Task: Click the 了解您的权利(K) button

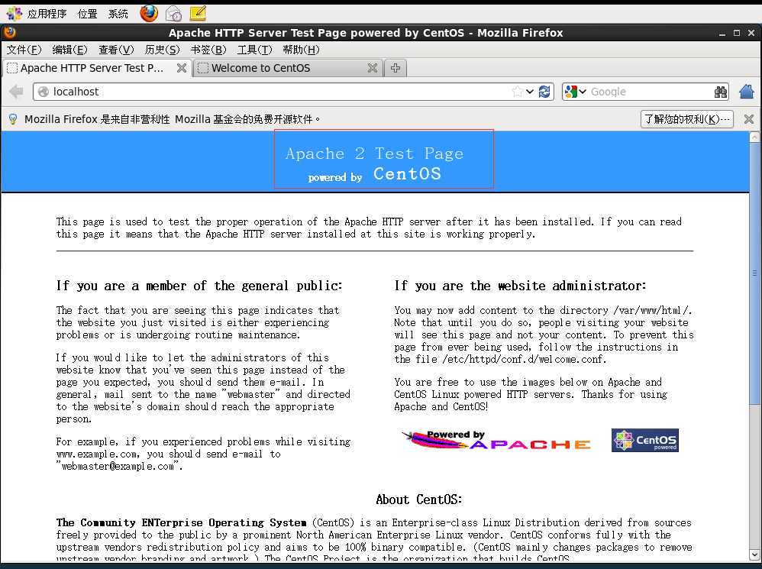Action: point(686,119)
